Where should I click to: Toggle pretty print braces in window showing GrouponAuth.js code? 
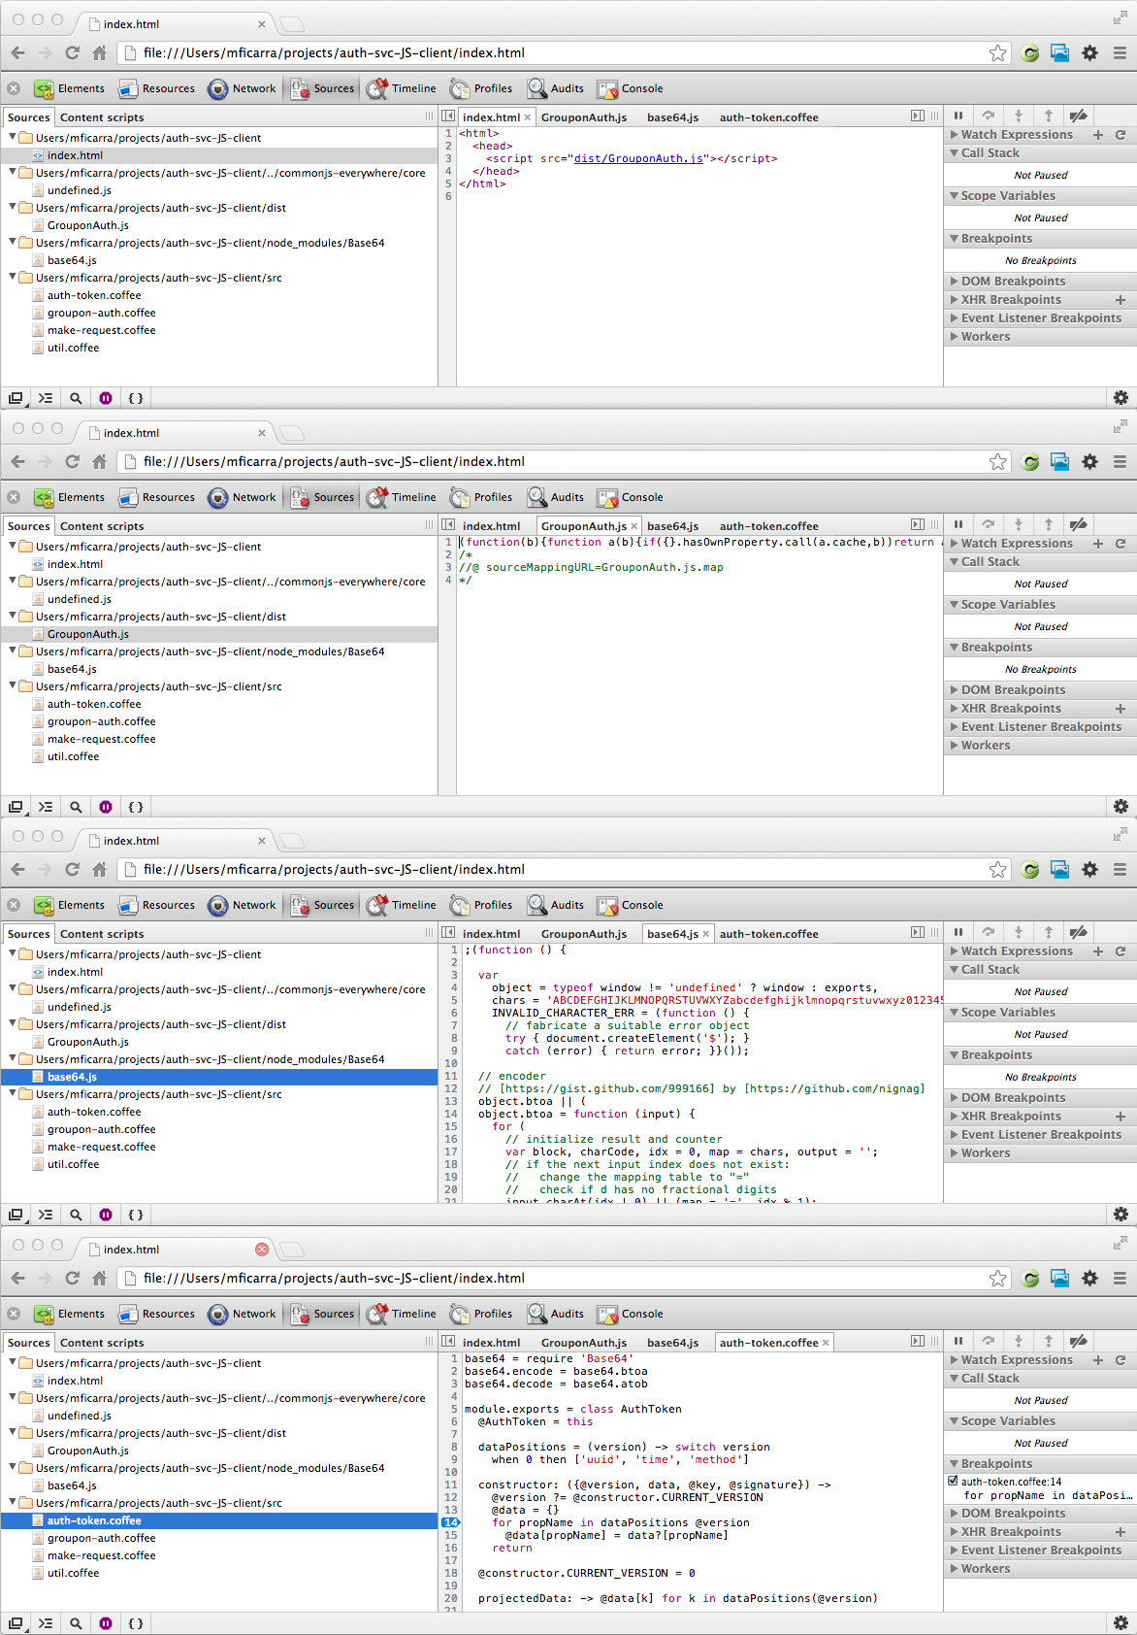136,807
